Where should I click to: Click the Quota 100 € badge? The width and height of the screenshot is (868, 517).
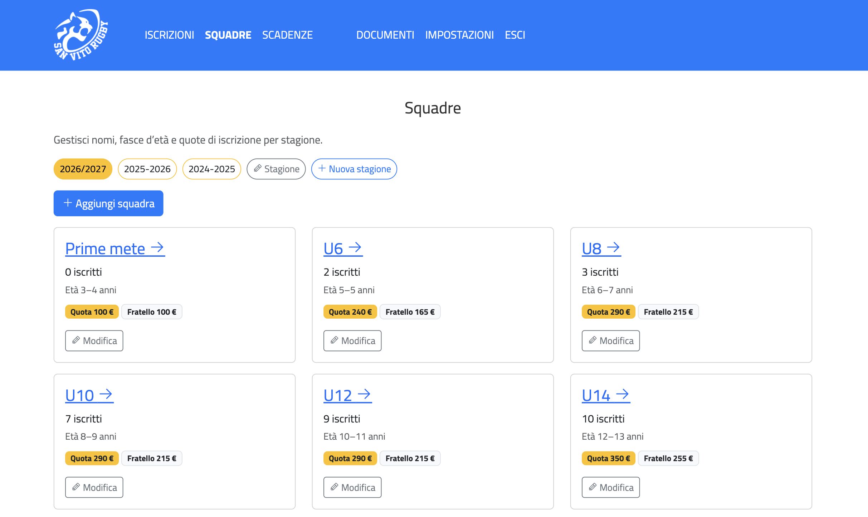[x=92, y=312]
